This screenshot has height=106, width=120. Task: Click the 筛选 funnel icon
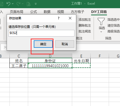101,21
